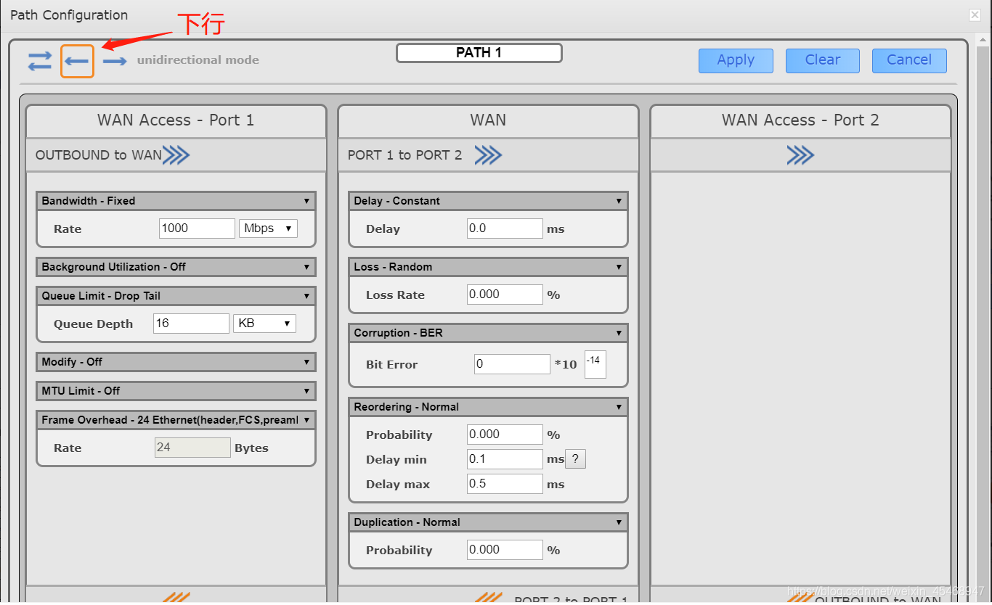Open MTU Limit - Off dropdown
The image size is (992, 605).
[x=176, y=391]
